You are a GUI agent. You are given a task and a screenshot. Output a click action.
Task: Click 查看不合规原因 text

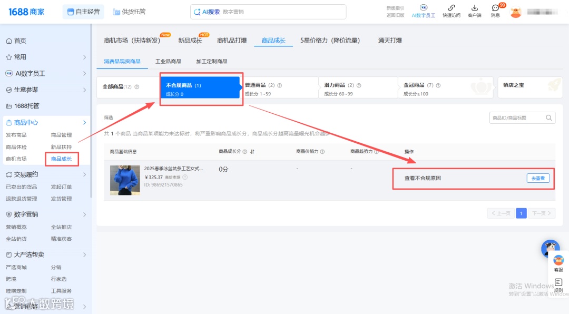(423, 178)
